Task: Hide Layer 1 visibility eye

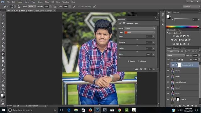Action: [x=168, y=100]
